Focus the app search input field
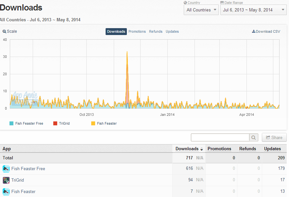 pos(220,137)
